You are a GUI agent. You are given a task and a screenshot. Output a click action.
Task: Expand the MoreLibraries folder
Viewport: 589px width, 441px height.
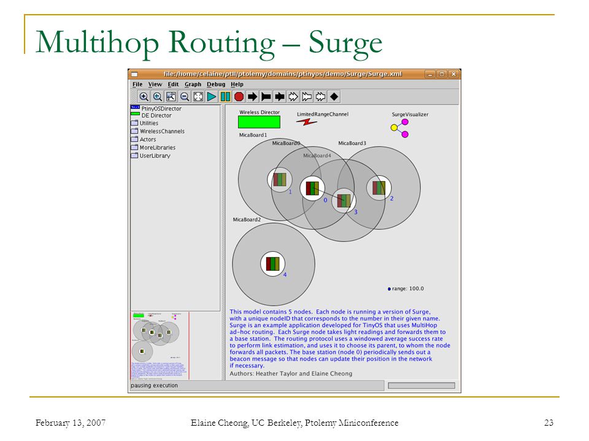click(x=153, y=148)
